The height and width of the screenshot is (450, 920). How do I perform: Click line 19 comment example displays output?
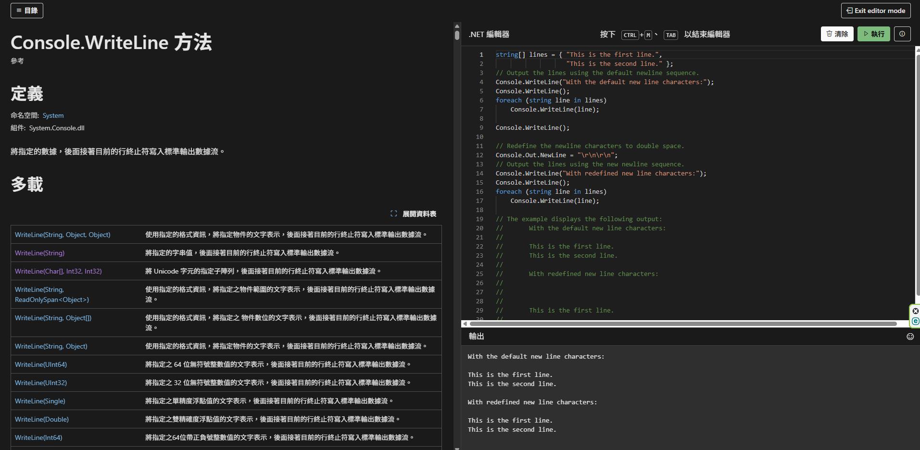pos(579,219)
